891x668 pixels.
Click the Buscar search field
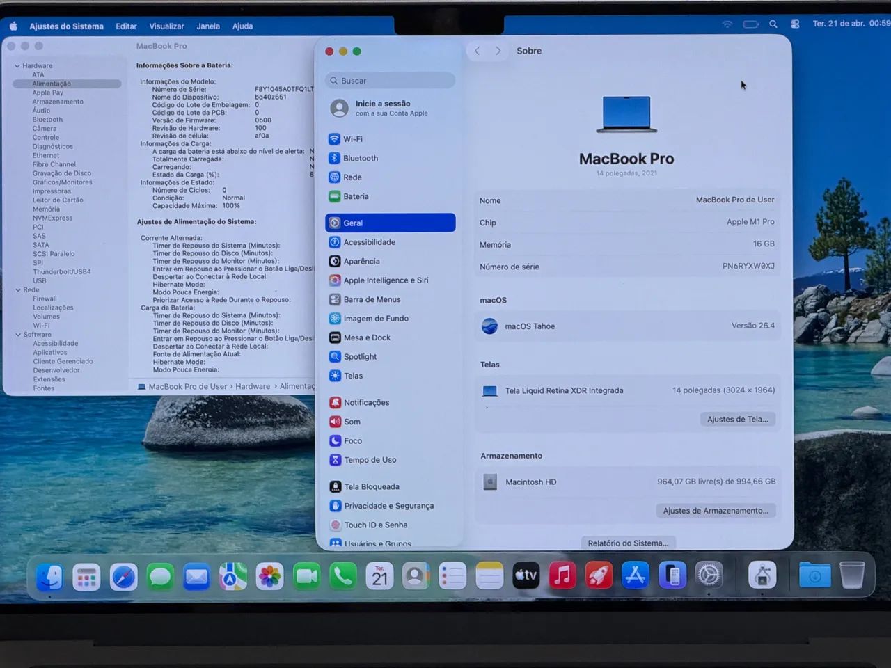click(x=390, y=81)
